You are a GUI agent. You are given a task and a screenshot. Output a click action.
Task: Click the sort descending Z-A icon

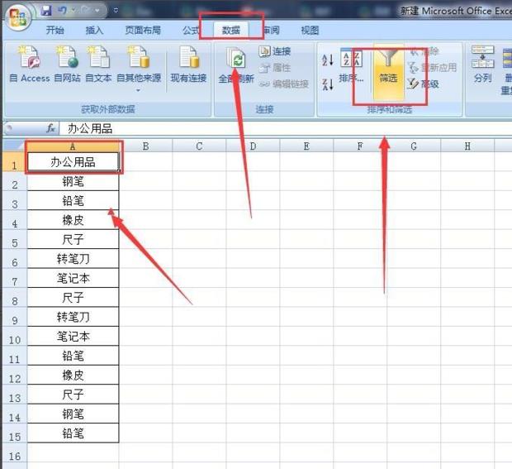click(x=327, y=84)
